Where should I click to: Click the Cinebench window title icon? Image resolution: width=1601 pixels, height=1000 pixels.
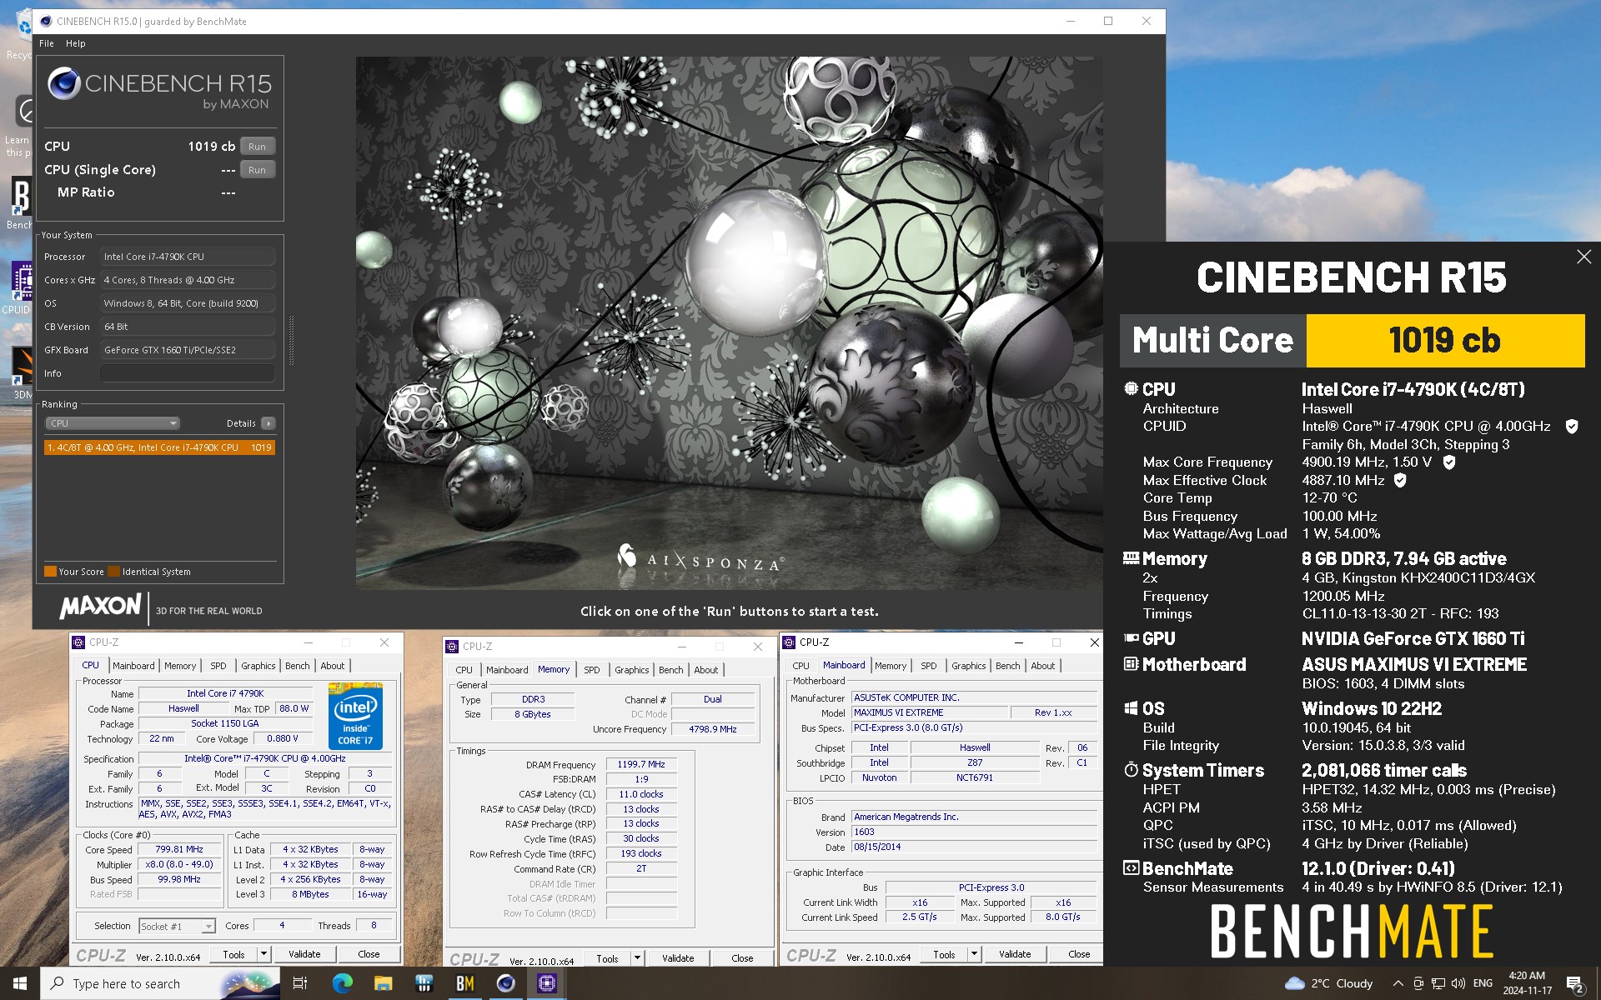pos(45,21)
